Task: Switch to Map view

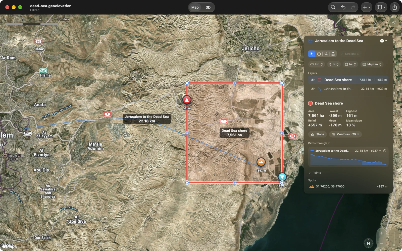Action: click(x=195, y=7)
